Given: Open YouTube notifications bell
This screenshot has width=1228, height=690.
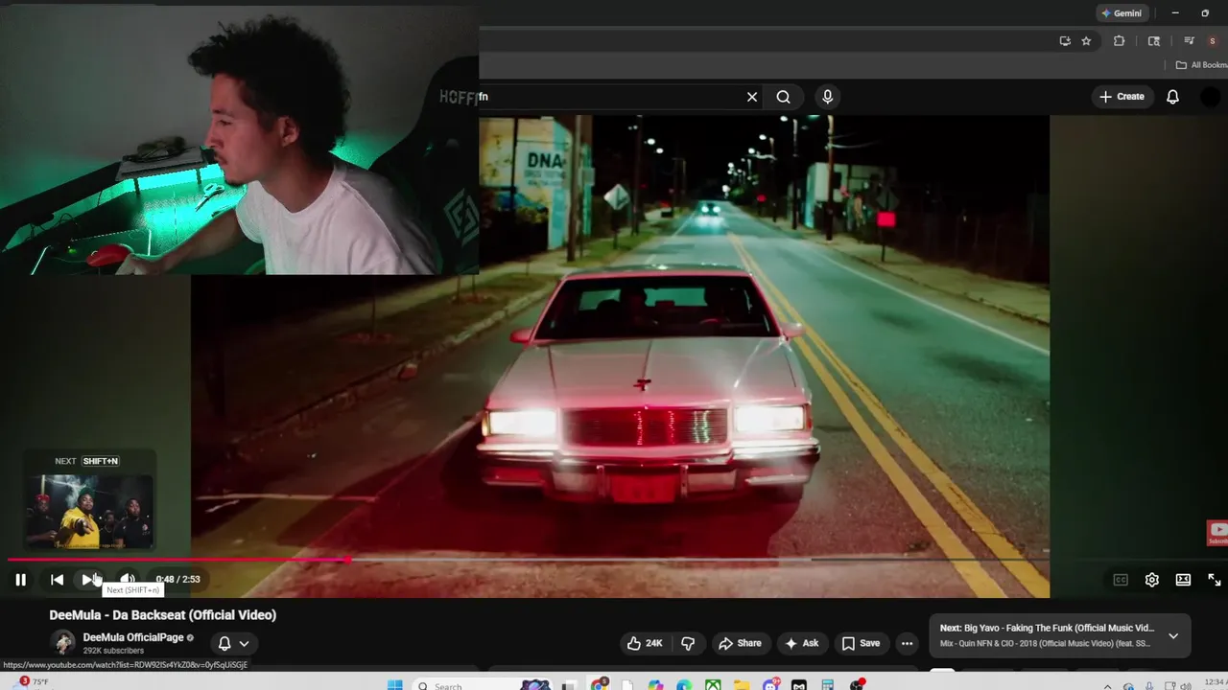Looking at the screenshot, I should click(1172, 97).
